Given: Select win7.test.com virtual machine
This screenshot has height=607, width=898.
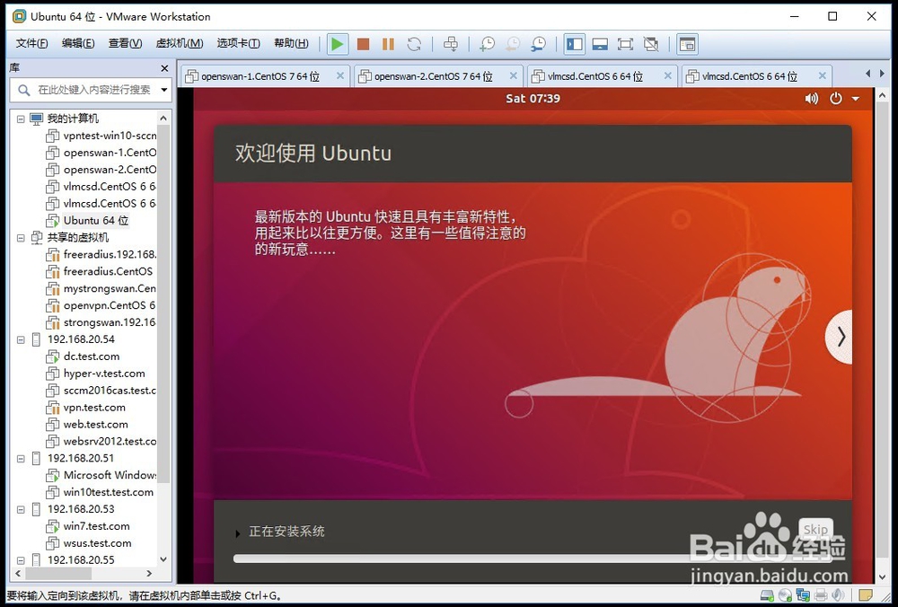Looking at the screenshot, I should coord(88,527).
